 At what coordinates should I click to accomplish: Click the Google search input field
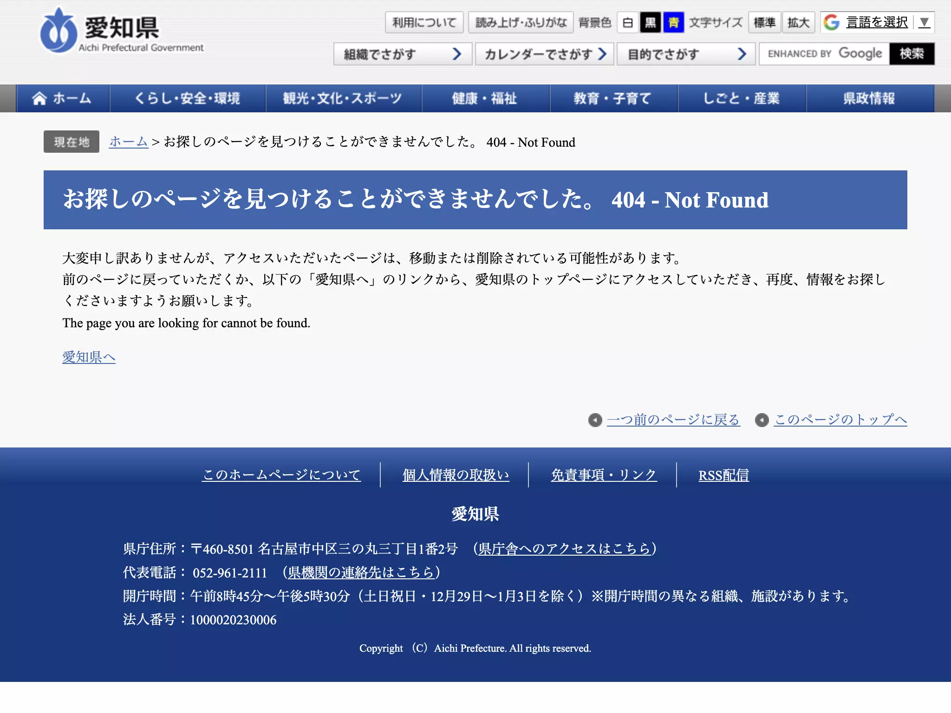coord(824,54)
